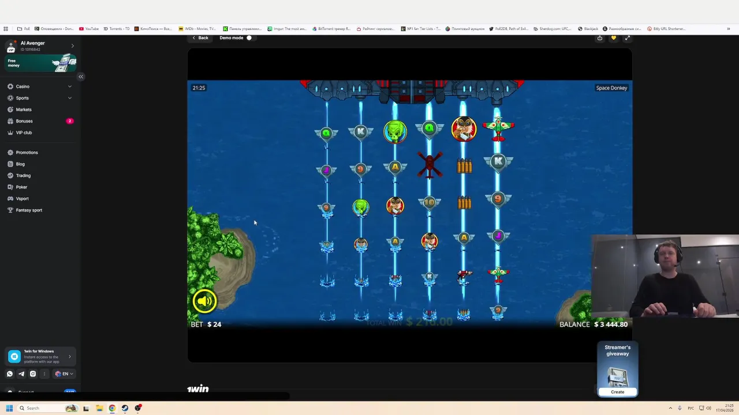Expand the Casino menu section
Image resolution: width=739 pixels, height=415 pixels.
point(40,86)
